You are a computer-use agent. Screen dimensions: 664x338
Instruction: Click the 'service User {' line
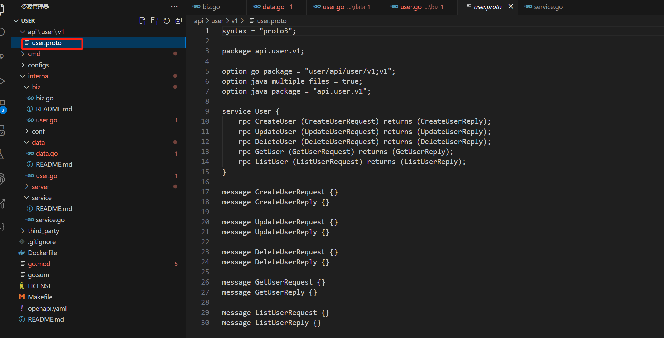(x=251, y=111)
